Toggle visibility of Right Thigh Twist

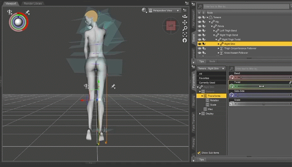pyautogui.click(x=199, y=39)
